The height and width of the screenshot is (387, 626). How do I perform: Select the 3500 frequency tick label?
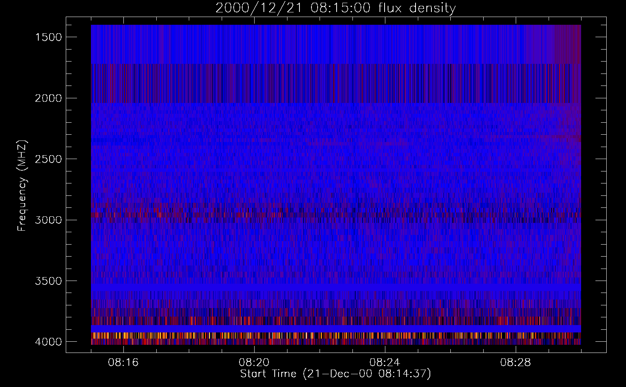(48, 281)
